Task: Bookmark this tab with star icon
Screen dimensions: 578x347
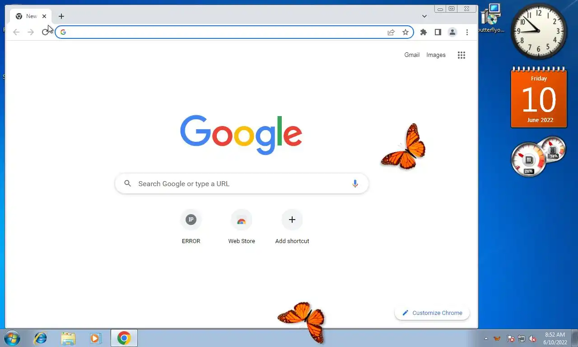Action: click(406, 32)
